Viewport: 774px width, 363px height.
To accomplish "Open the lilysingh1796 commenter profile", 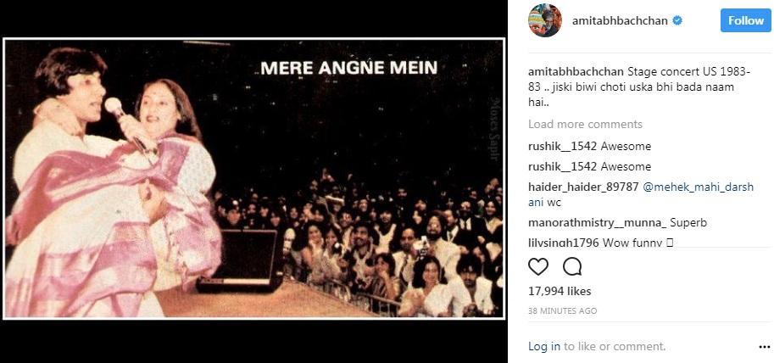I will point(563,243).
